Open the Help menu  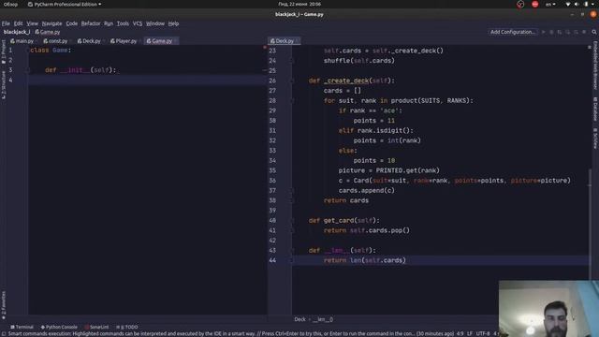tap(173, 23)
